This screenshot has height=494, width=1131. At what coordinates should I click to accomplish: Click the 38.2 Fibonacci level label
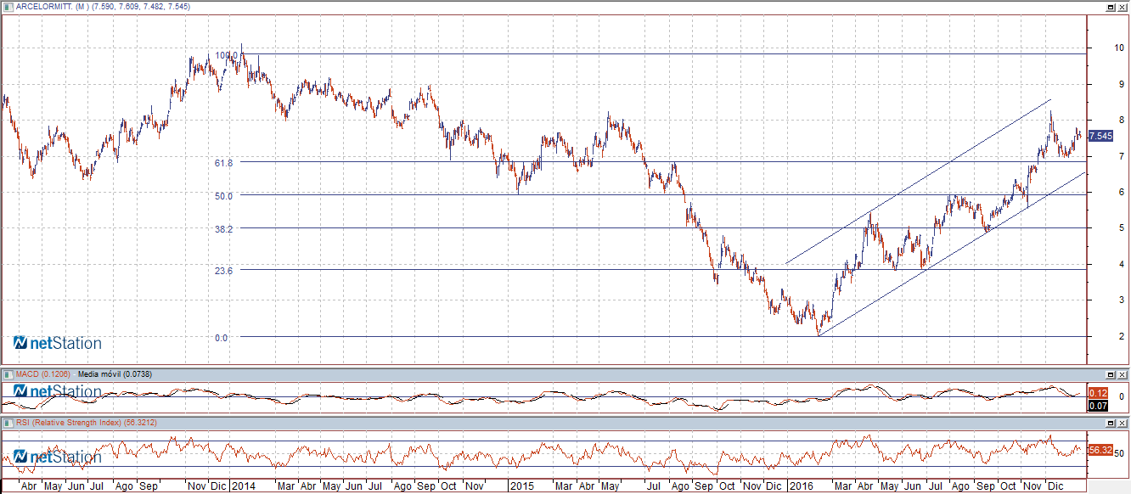tap(224, 228)
